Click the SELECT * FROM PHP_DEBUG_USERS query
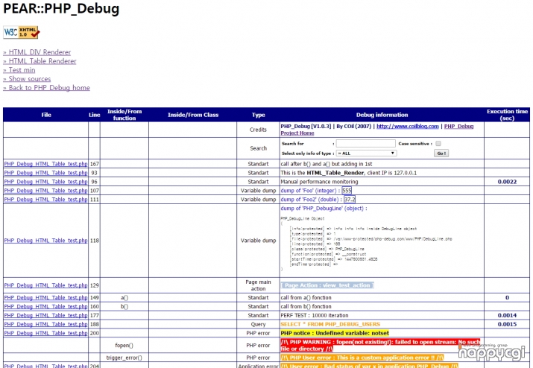533x368 pixels. click(x=330, y=324)
